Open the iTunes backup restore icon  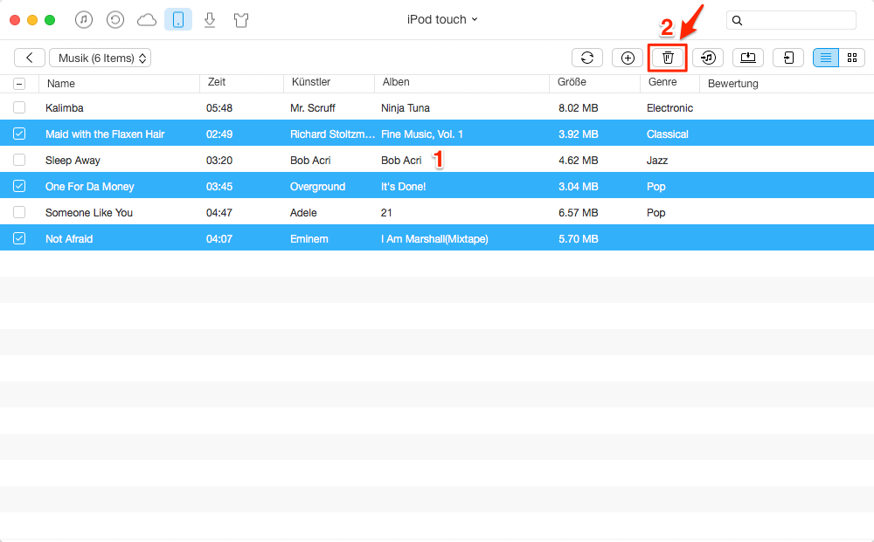[x=114, y=20]
